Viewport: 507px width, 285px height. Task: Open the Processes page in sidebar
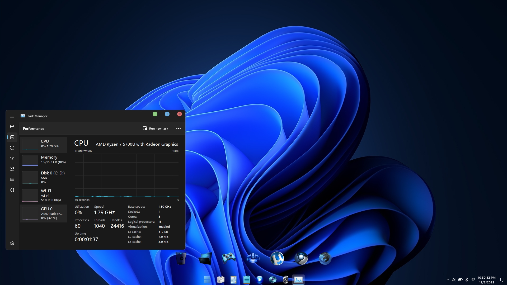click(x=12, y=127)
